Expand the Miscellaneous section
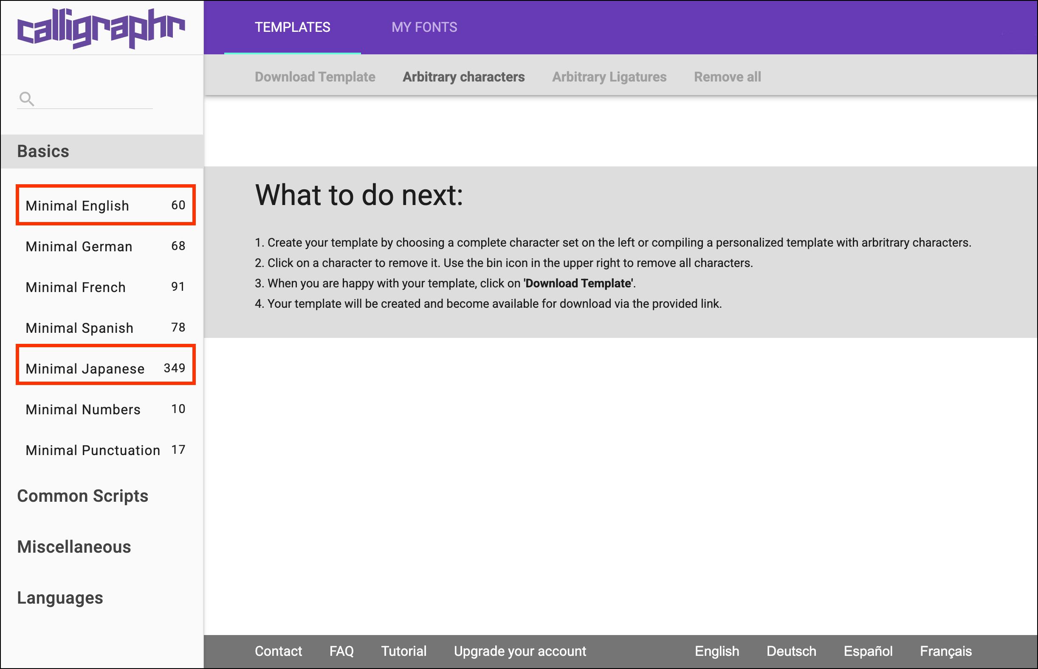1038x669 pixels. [74, 546]
